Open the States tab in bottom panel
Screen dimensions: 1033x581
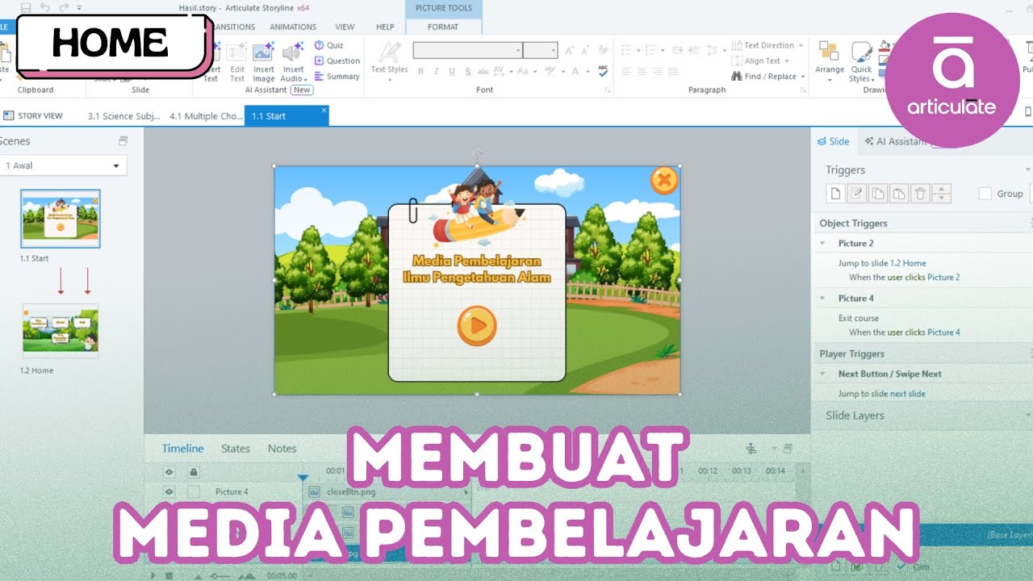[x=235, y=449]
